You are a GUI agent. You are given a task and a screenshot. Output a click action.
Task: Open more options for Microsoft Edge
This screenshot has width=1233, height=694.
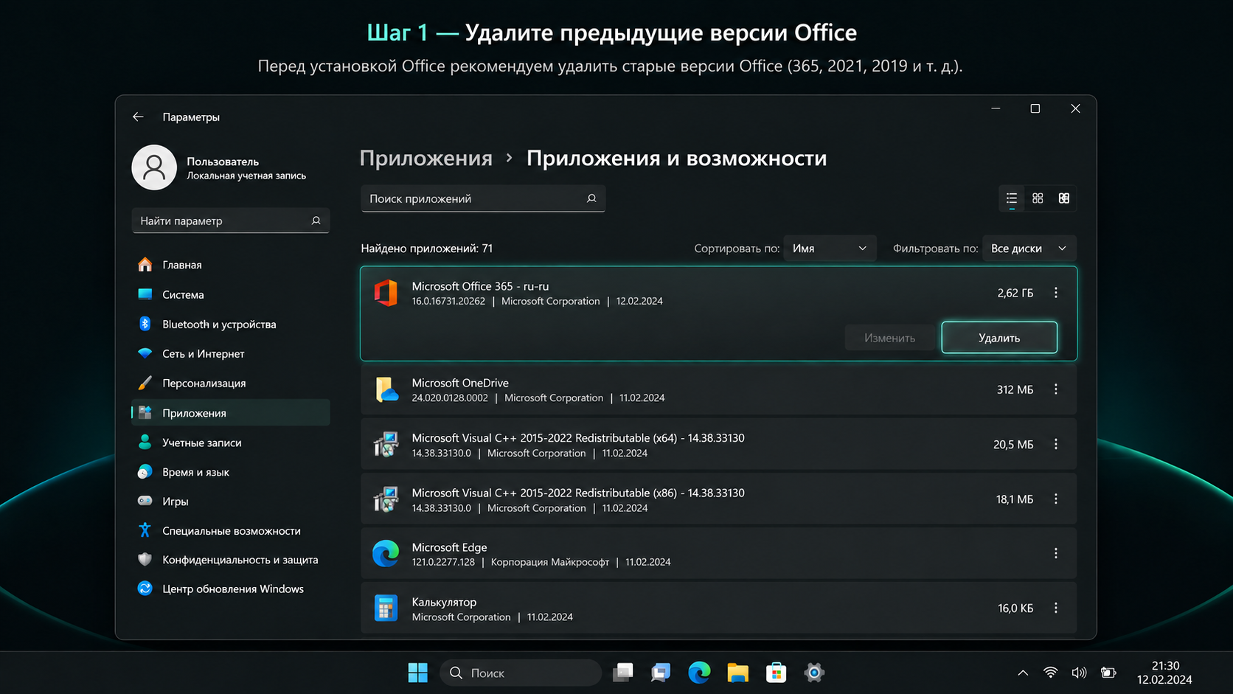click(1056, 553)
